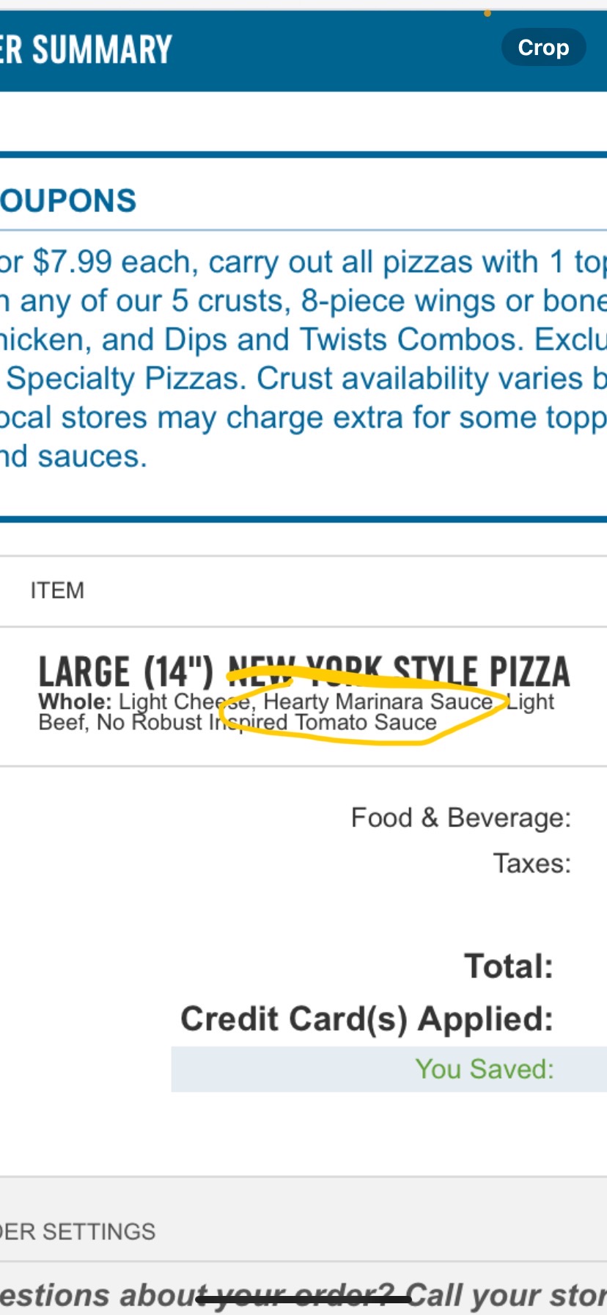Click the orange status dot at top
Image resolution: width=607 pixels, height=1315 pixels.
[x=488, y=13]
